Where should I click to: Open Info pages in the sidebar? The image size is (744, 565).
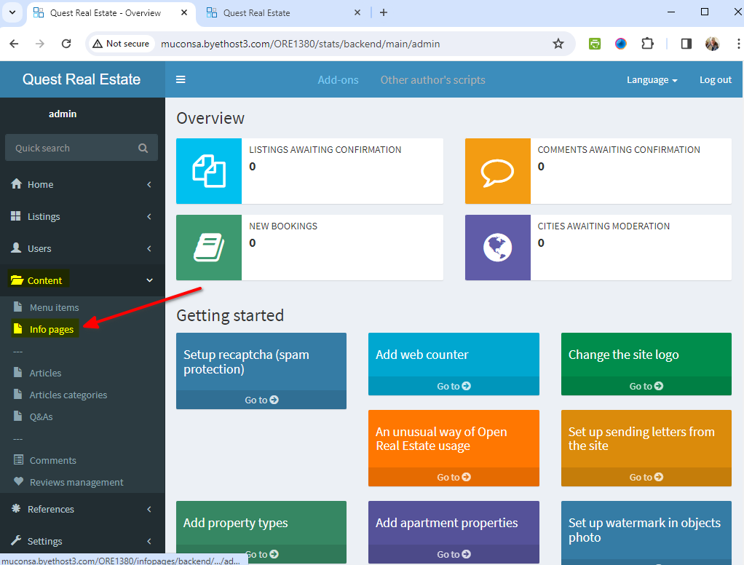[x=51, y=330]
